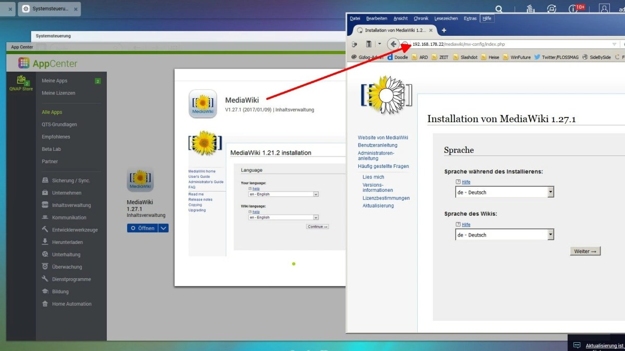
Task: Switch to the Systemsteuerung QTS tab
Action: pyautogui.click(x=49, y=9)
